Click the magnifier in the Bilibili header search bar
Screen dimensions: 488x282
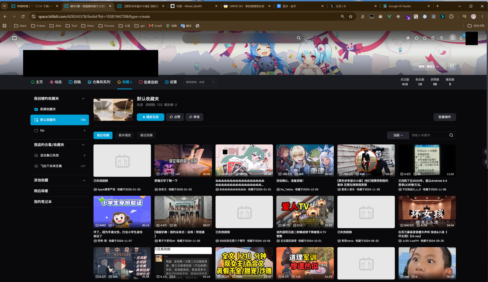coord(299,38)
